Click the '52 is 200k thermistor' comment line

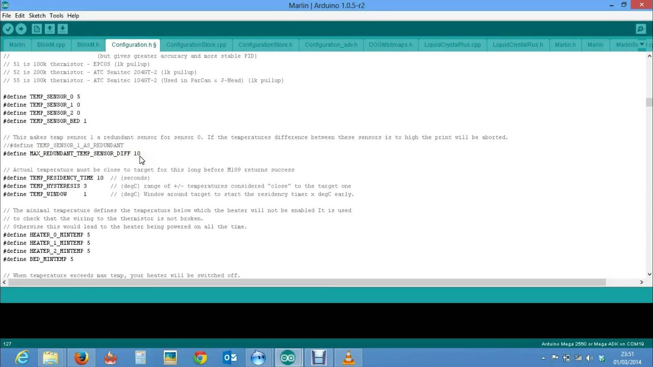pos(100,72)
